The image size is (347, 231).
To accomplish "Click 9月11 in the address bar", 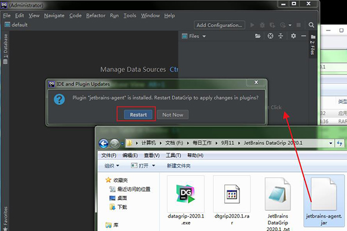I will tap(227, 143).
